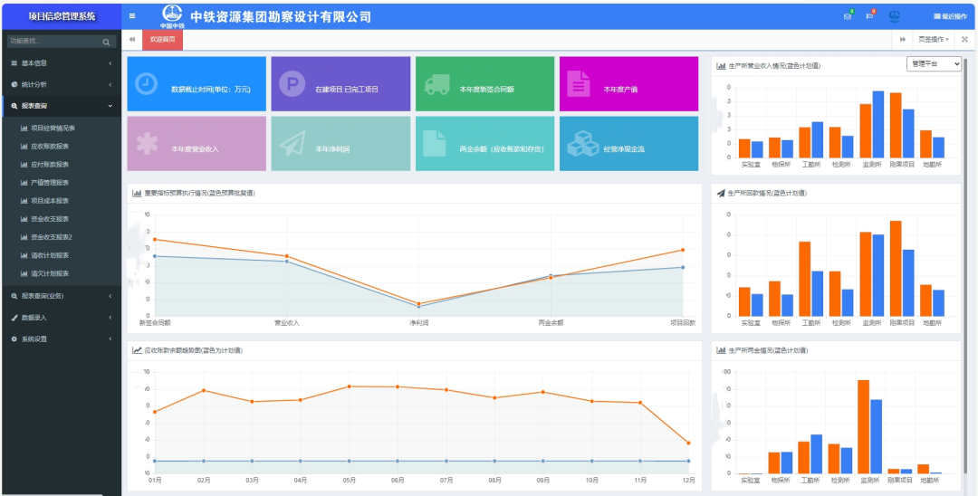Screen dimensions: 978x496
Task: Open the 页签操作 tab actions dropdown
Action: [934, 40]
